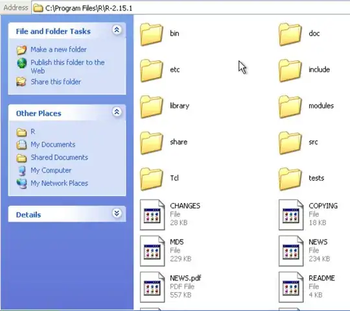Select the src folder icon
This screenshot has height=311, width=350.
point(290,143)
